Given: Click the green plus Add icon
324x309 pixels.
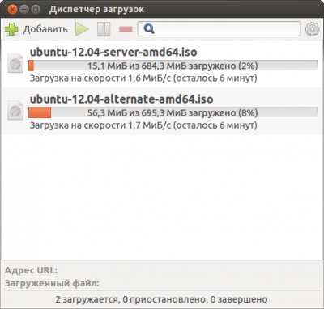Looking at the screenshot, I should click(11, 29).
